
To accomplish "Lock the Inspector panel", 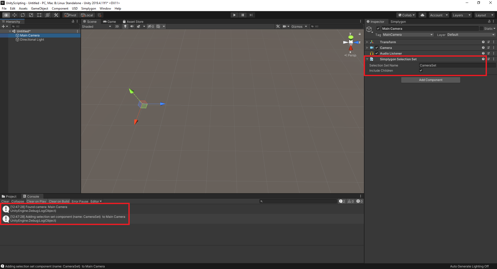I will (x=489, y=21).
